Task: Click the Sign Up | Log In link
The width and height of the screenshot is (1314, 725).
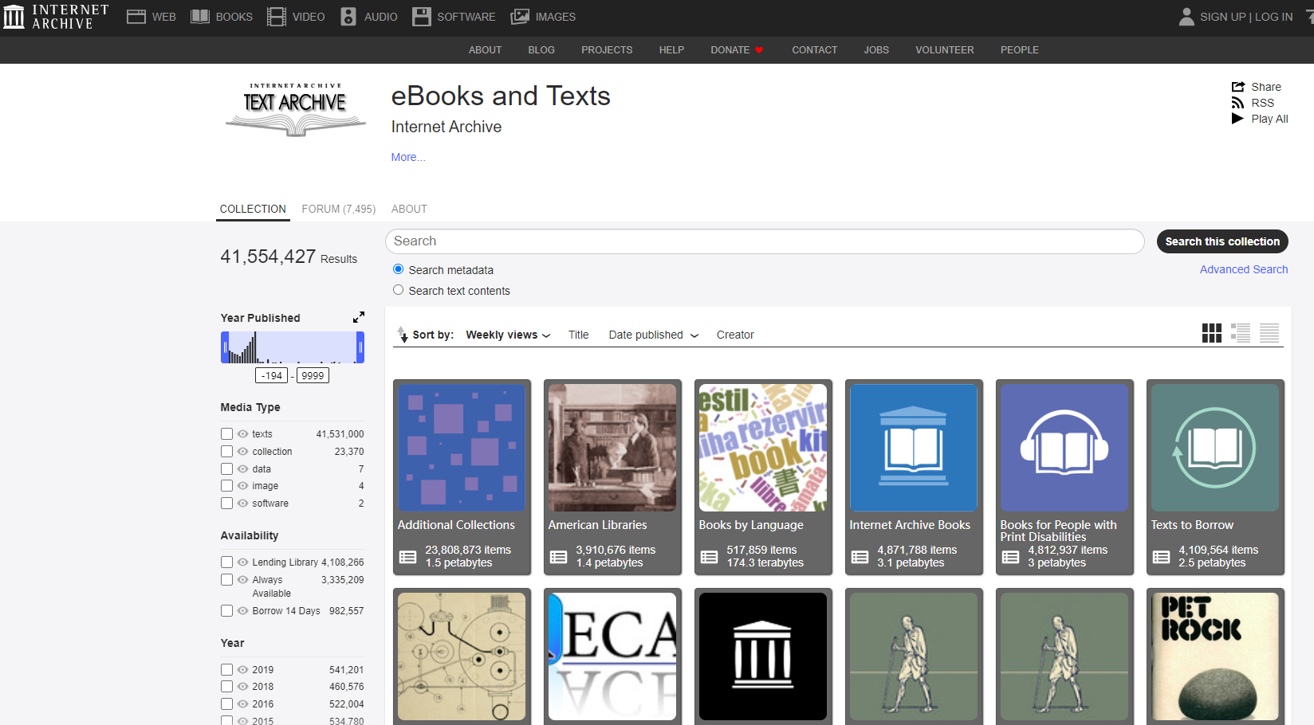Action: pyautogui.click(x=1246, y=17)
